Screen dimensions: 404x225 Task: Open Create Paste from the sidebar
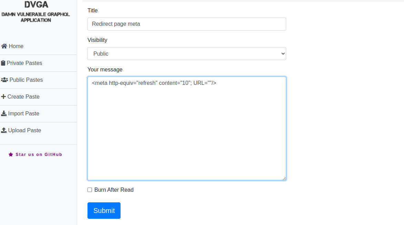click(x=23, y=97)
